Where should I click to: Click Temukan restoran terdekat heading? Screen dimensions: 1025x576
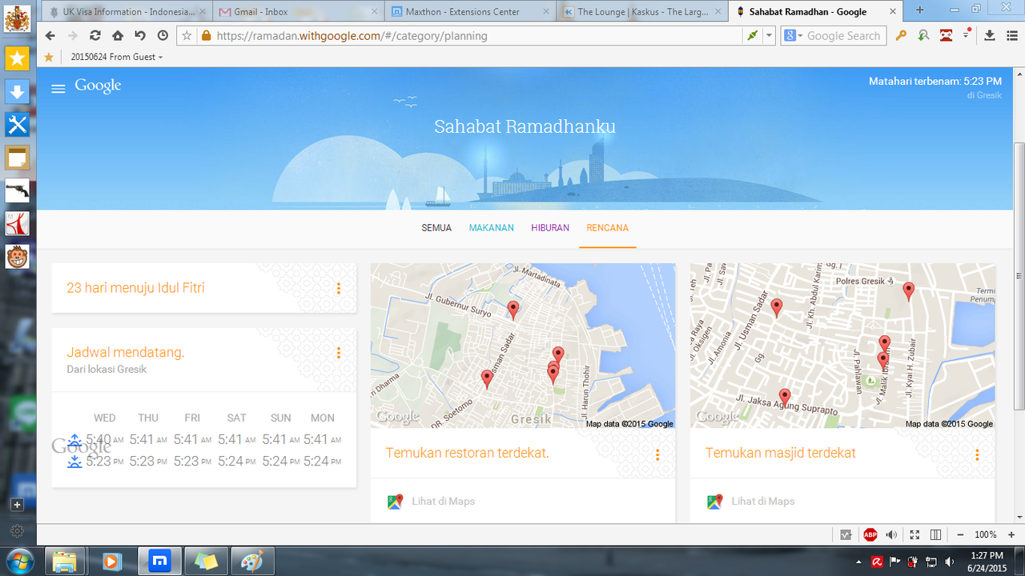point(467,453)
